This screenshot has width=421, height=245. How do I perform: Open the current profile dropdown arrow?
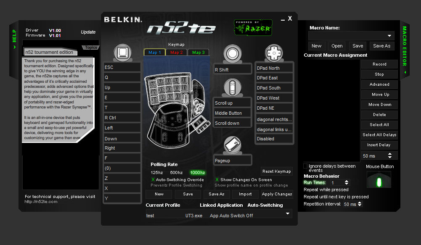(x=288, y=213)
